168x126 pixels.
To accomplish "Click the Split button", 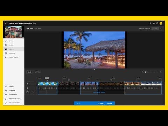I will point(78,104).
